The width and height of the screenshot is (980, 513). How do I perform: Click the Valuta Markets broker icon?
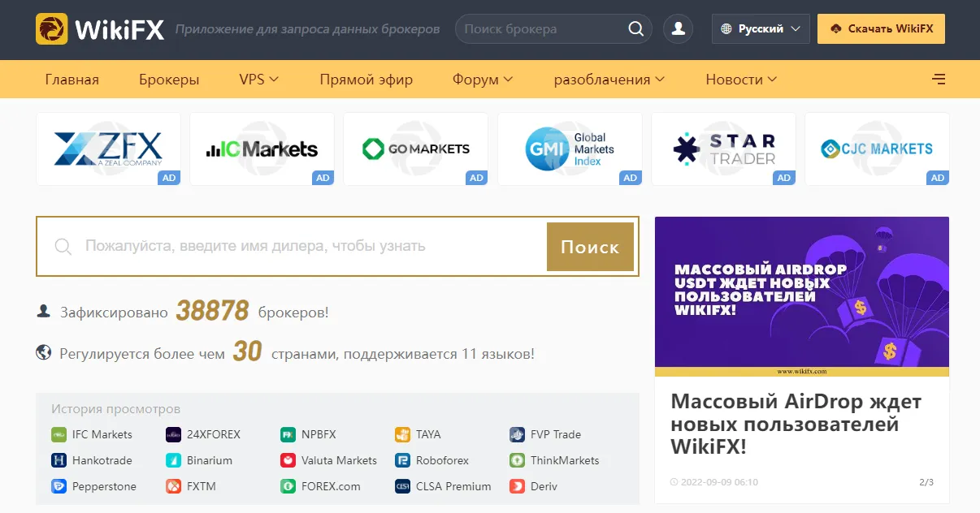coord(288,460)
